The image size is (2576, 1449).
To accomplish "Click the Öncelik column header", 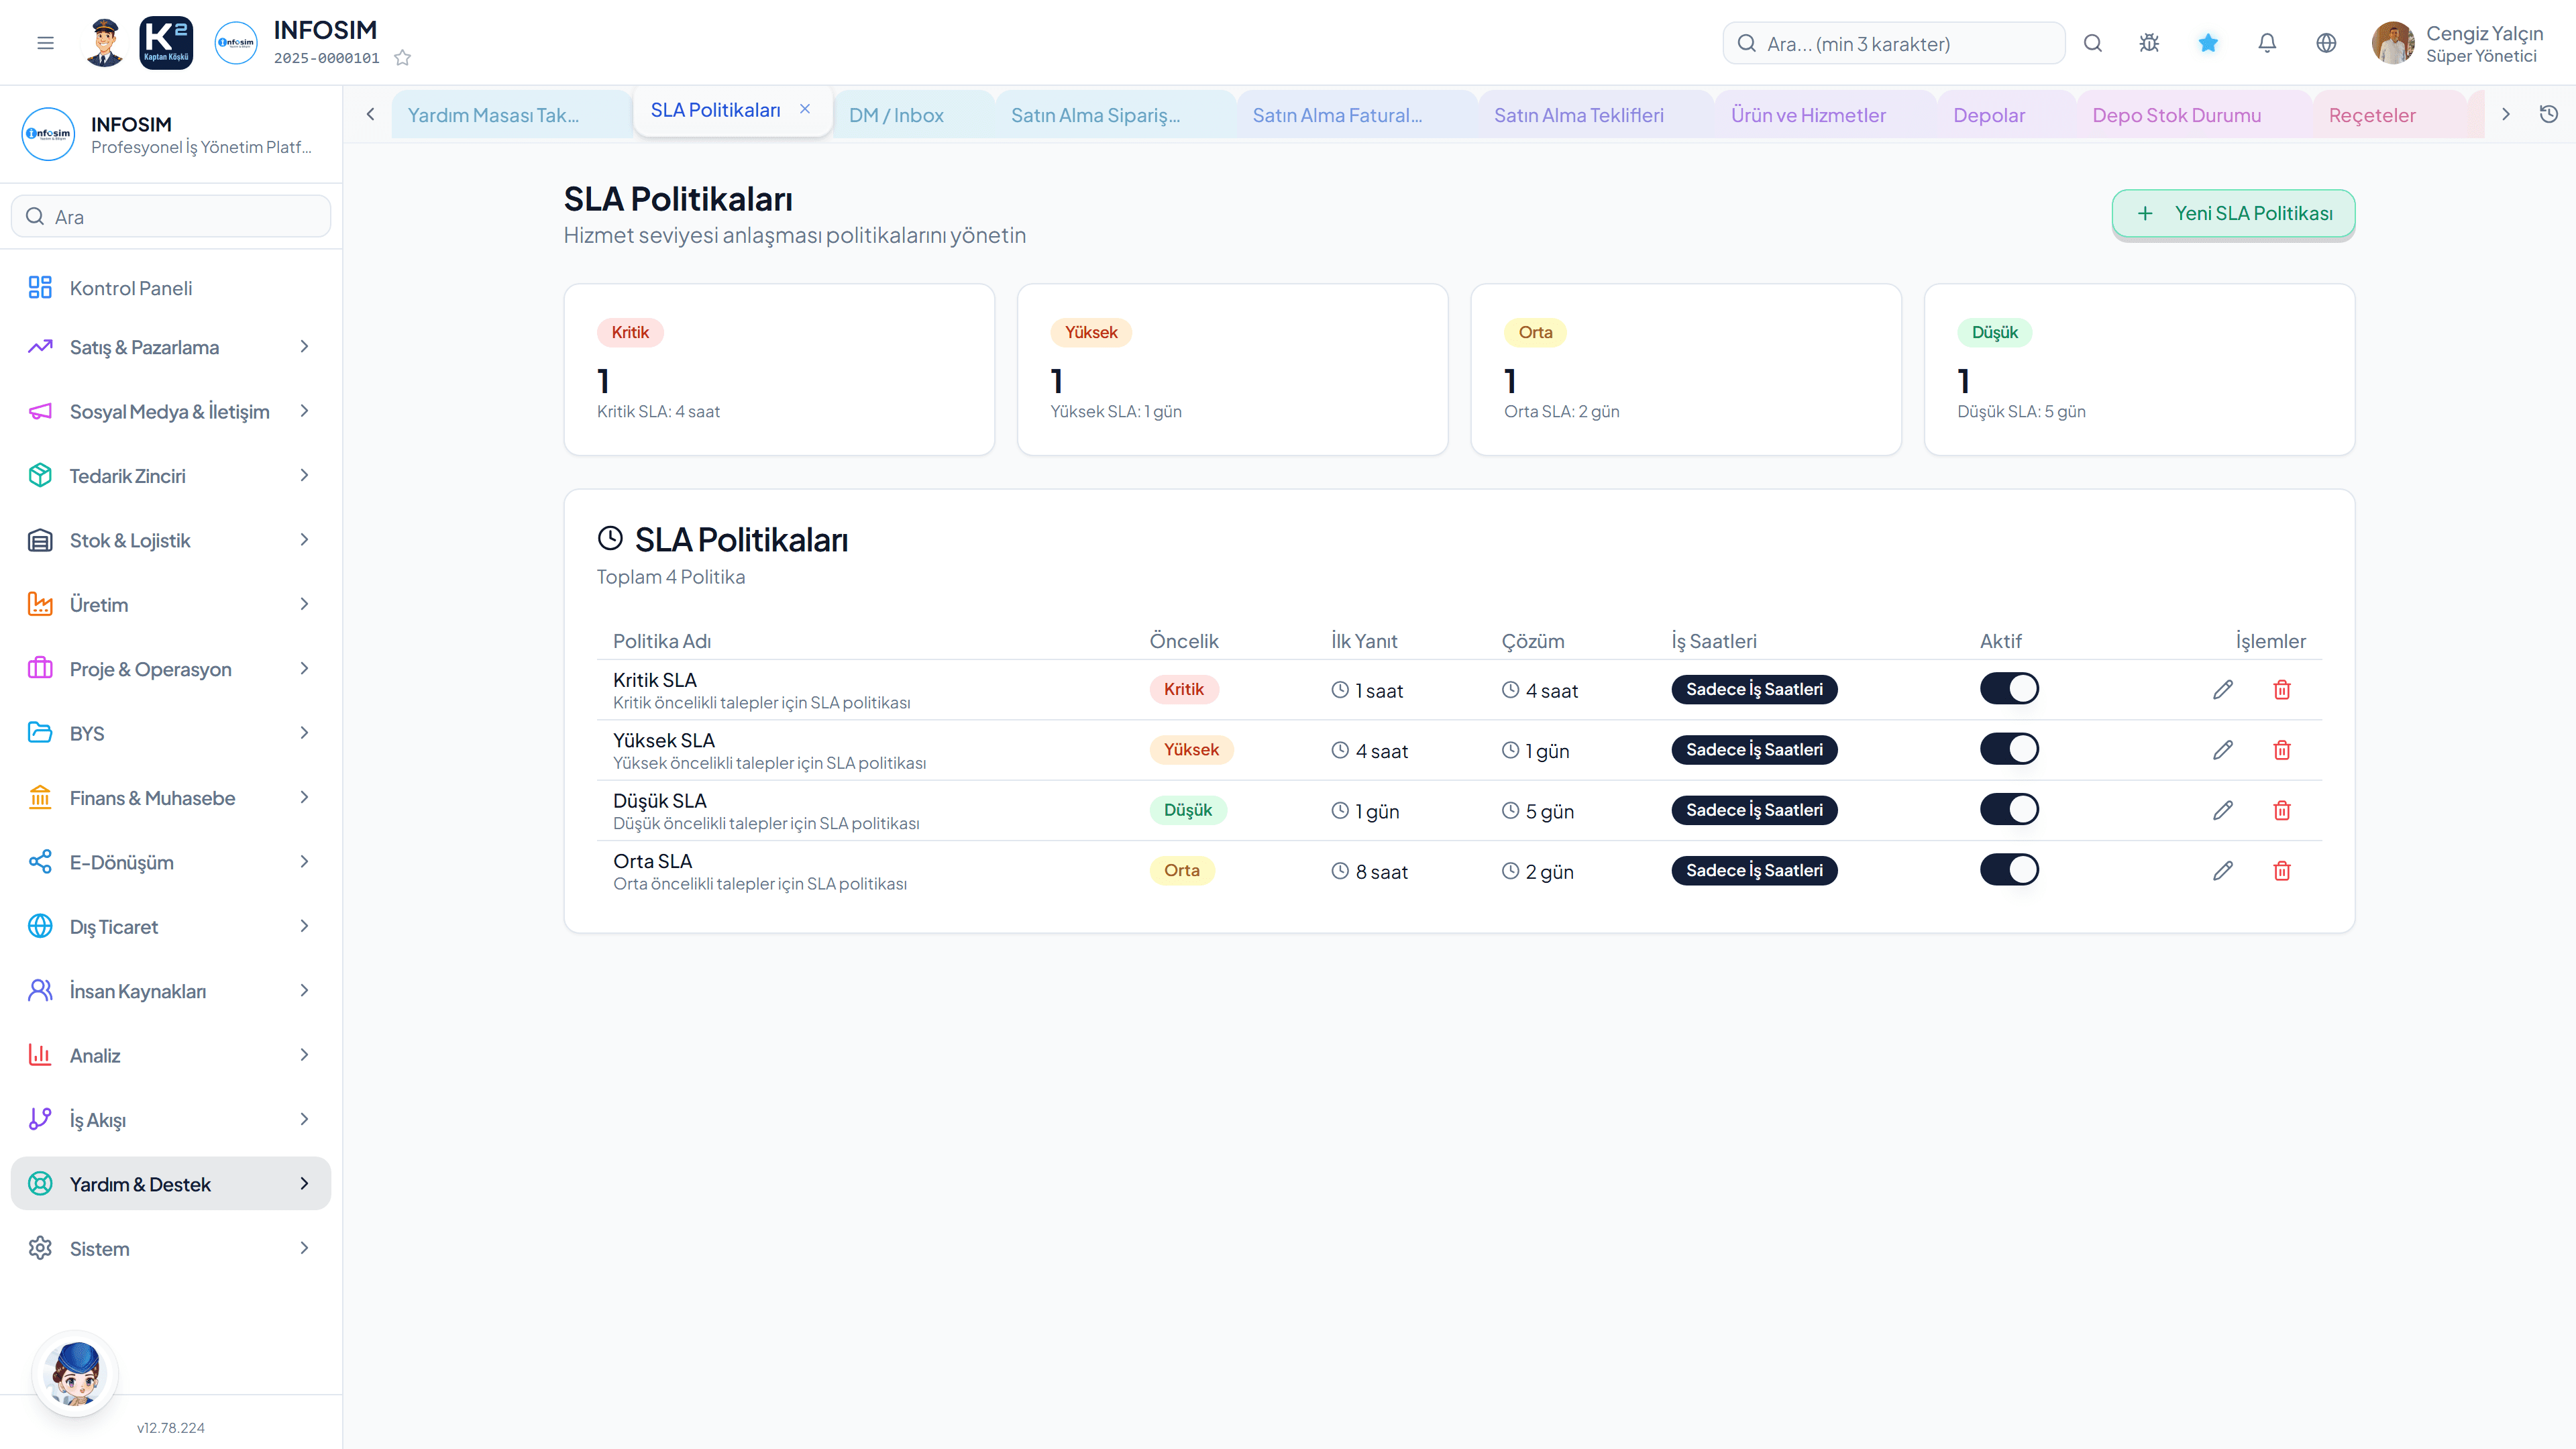I will (x=1184, y=641).
